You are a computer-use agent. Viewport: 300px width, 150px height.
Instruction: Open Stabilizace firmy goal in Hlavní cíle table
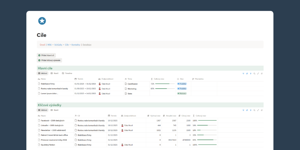coord(48,84)
